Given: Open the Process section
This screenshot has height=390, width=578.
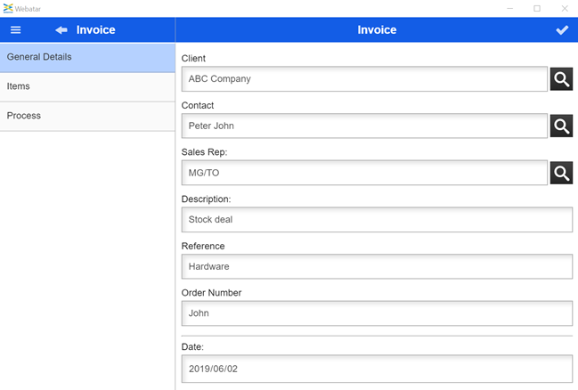Looking at the screenshot, I should 87,116.
